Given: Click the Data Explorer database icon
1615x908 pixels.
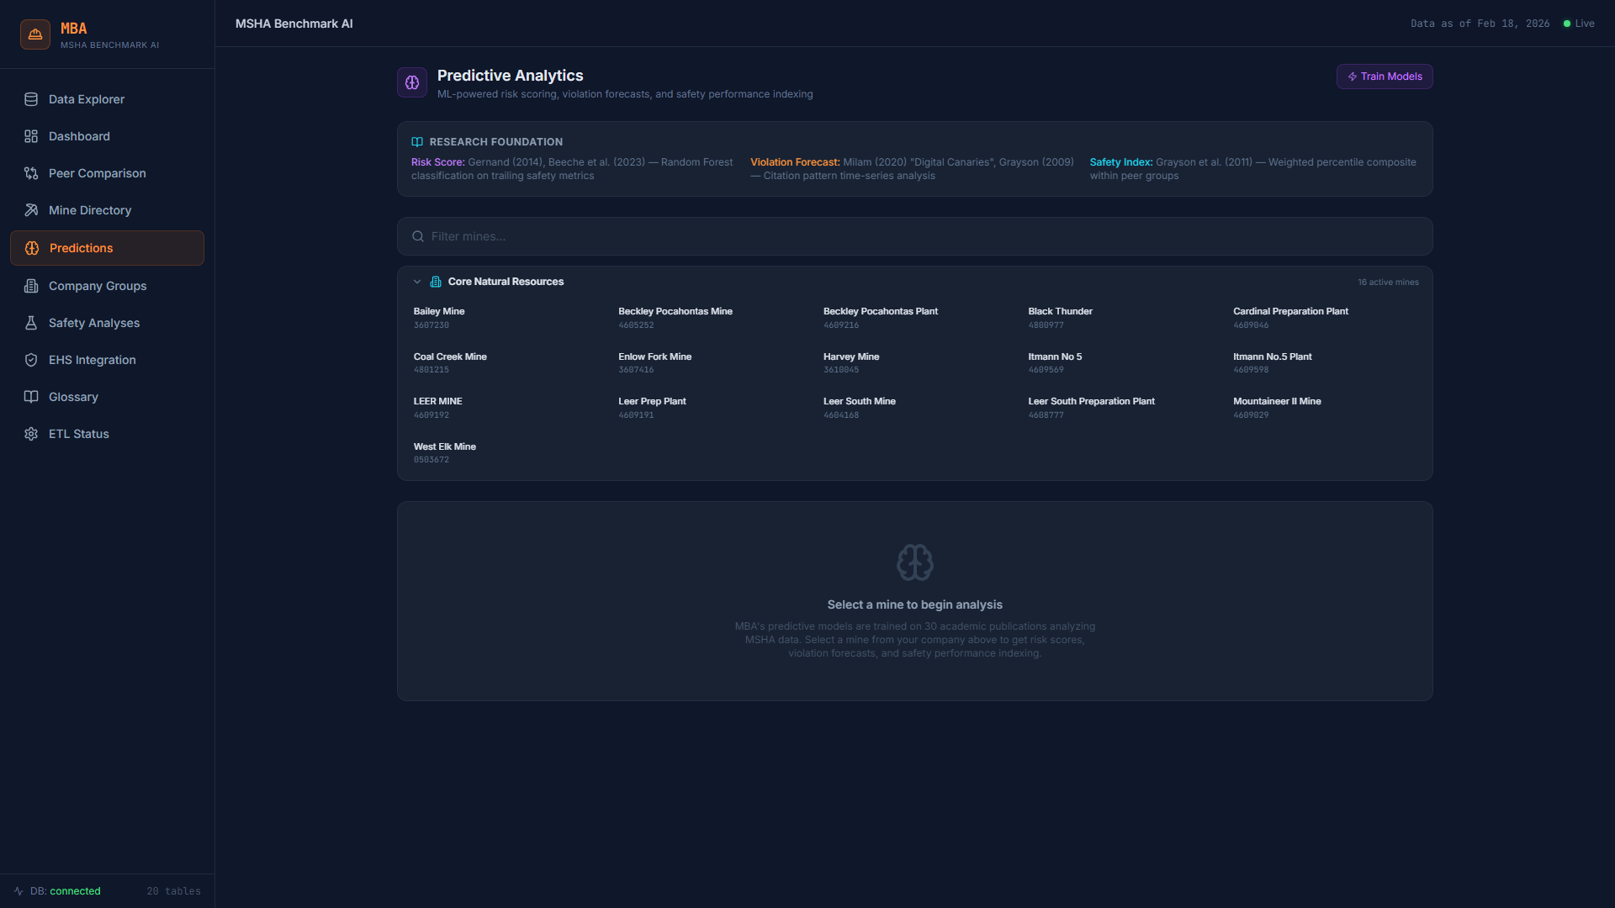Looking at the screenshot, I should pos(31,99).
